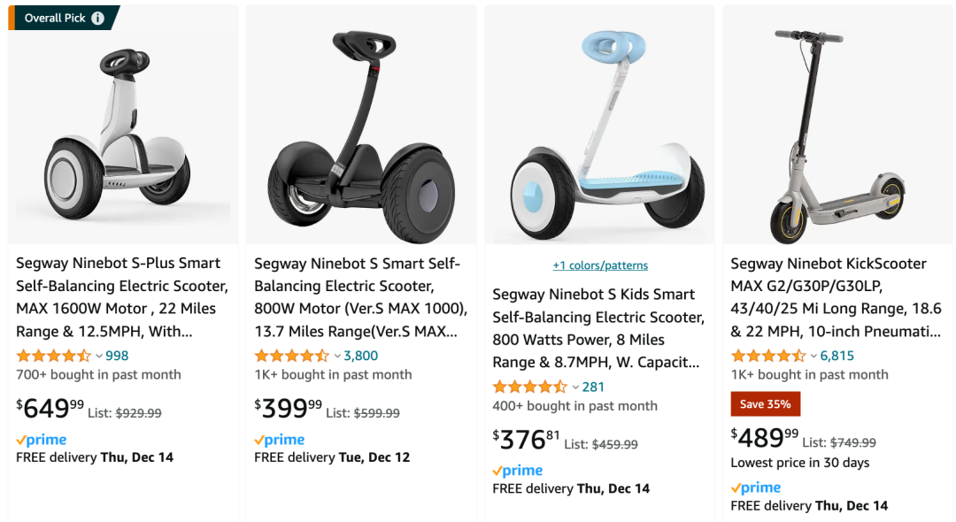The image size is (956, 522).
Task: Click star rating of Ninebot S-Plus
Action: tap(53, 356)
